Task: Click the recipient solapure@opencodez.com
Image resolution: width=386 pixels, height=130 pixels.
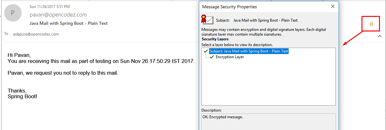Action: 36,34
